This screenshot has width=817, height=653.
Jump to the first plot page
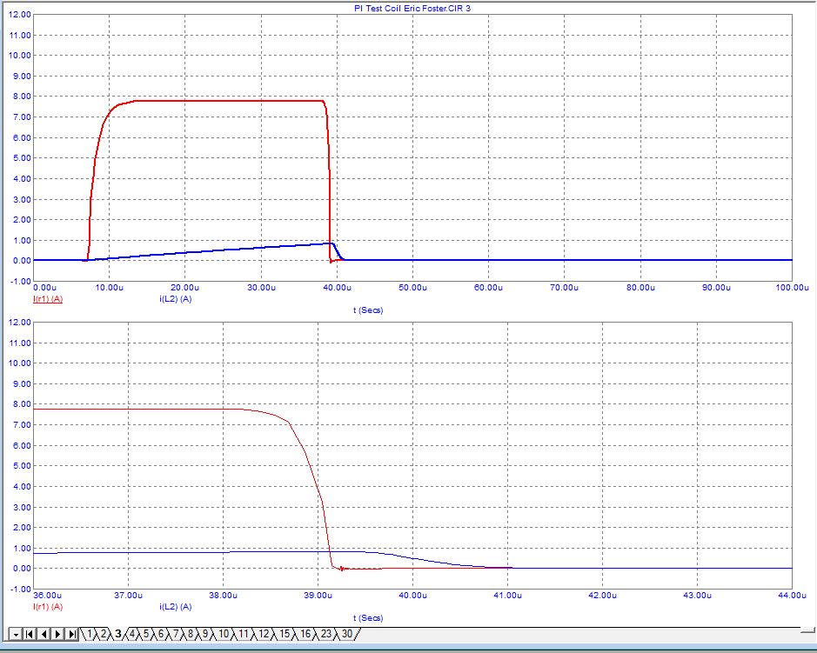pyautogui.click(x=30, y=634)
